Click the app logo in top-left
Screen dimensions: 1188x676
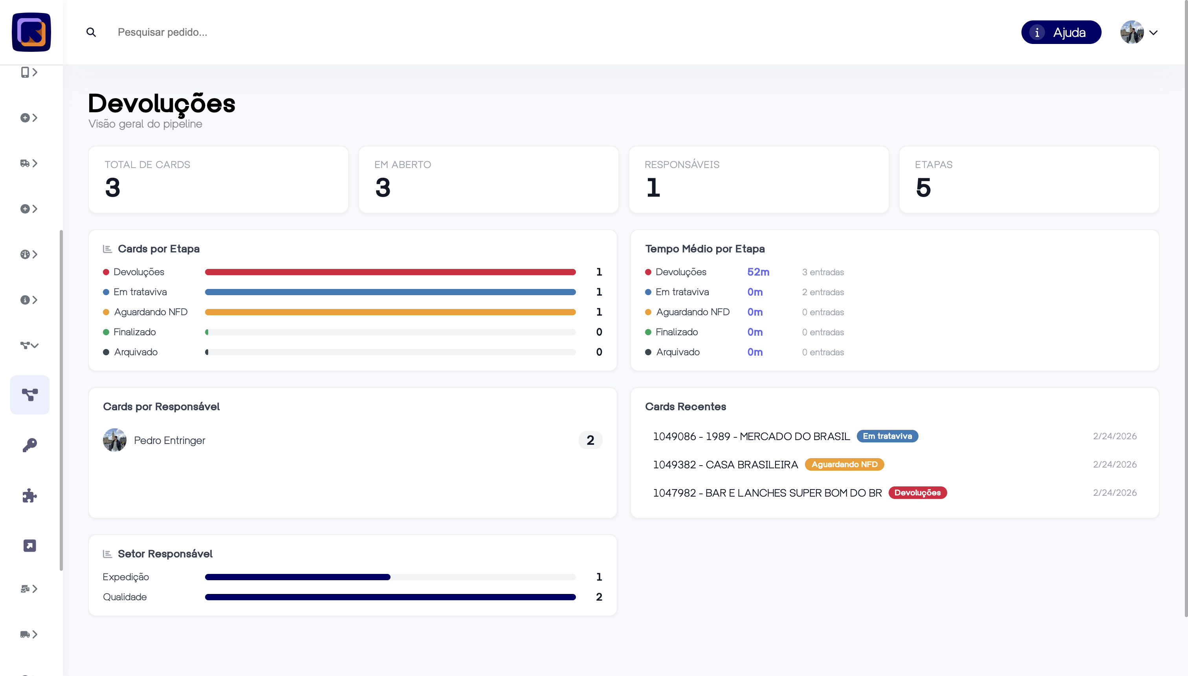(x=31, y=32)
